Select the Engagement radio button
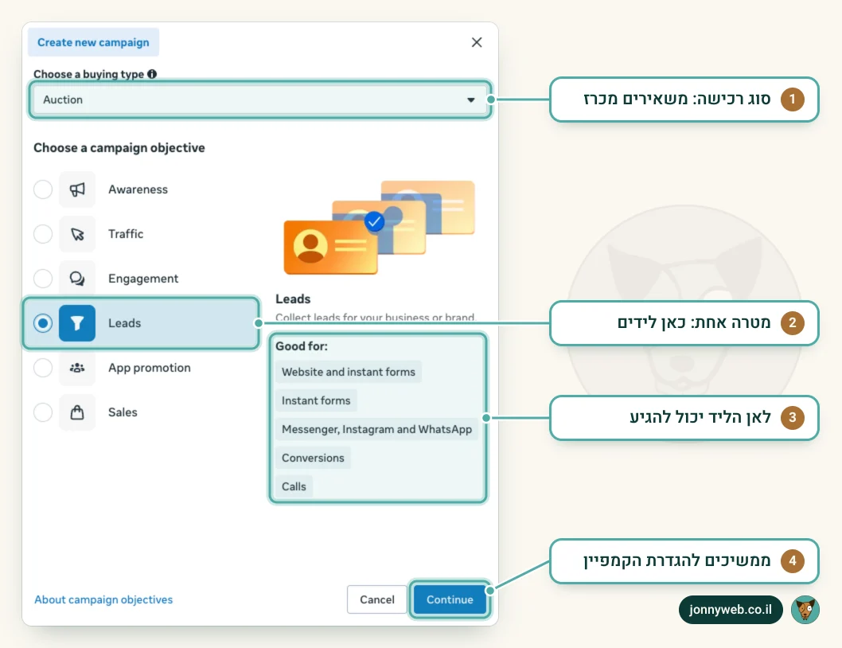The height and width of the screenshot is (648, 842). click(x=43, y=279)
